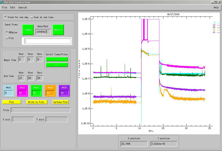Open the Edit menu
222x151 pixels.
click(x=13, y=7)
